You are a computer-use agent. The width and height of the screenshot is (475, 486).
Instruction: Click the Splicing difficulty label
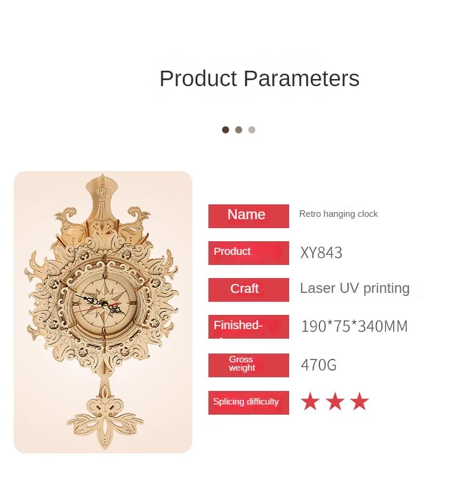click(249, 403)
